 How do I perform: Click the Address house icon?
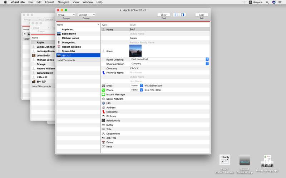click(x=103, y=108)
